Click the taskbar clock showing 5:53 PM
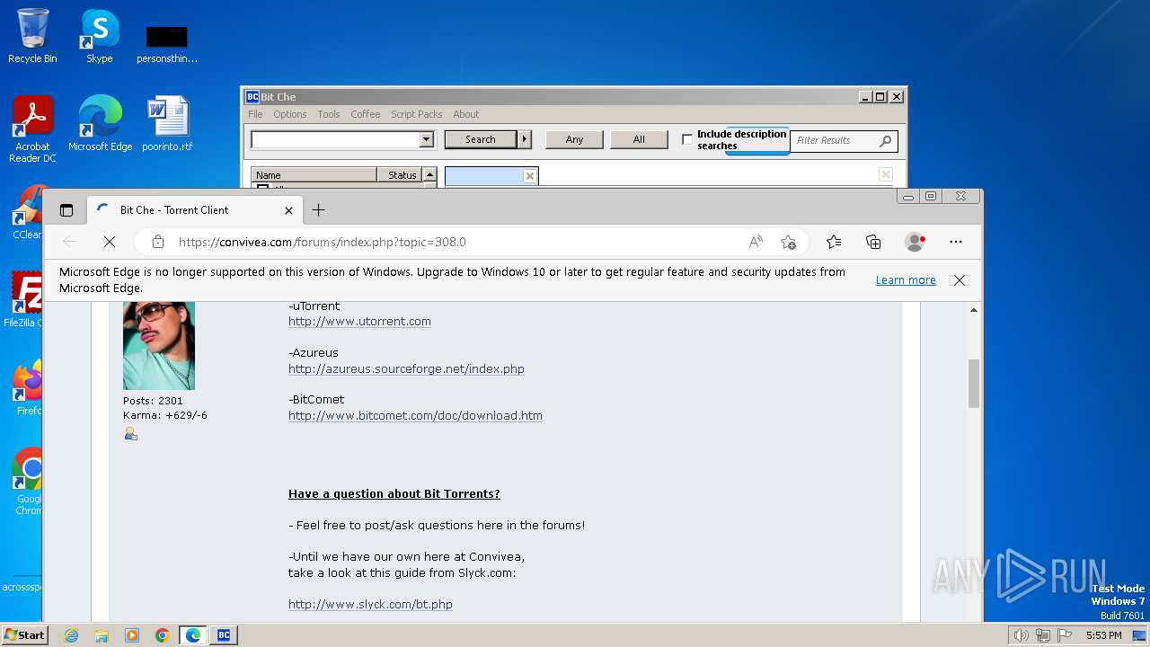 pos(1103,635)
